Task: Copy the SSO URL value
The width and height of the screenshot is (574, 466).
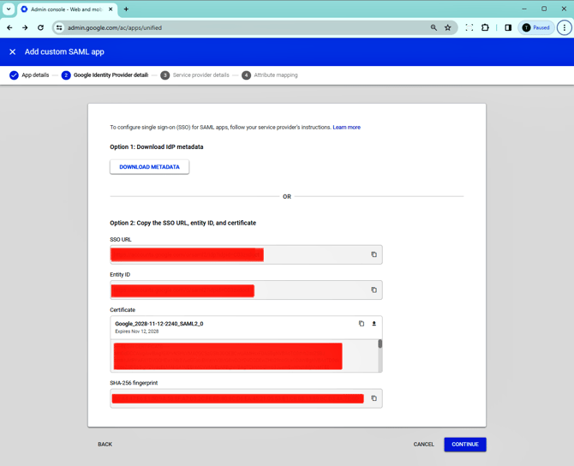Action: [374, 254]
